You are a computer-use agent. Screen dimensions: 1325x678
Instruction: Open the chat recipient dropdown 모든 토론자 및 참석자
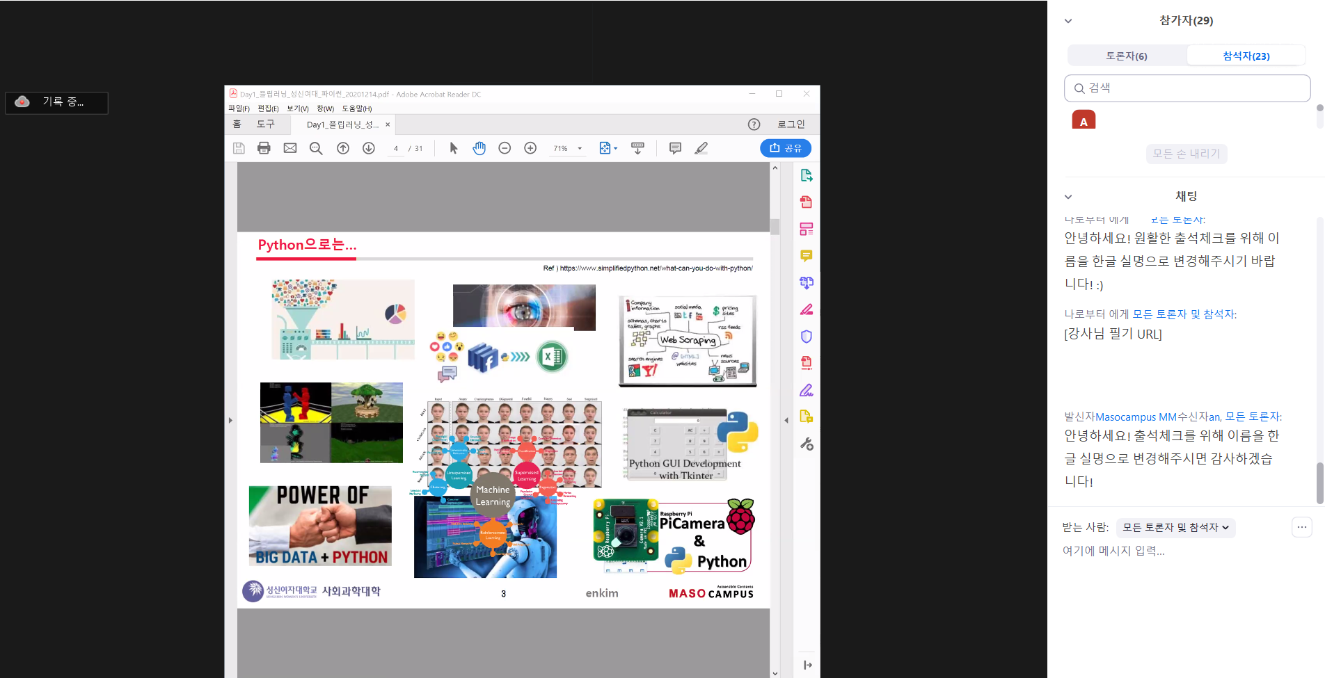[1175, 528]
